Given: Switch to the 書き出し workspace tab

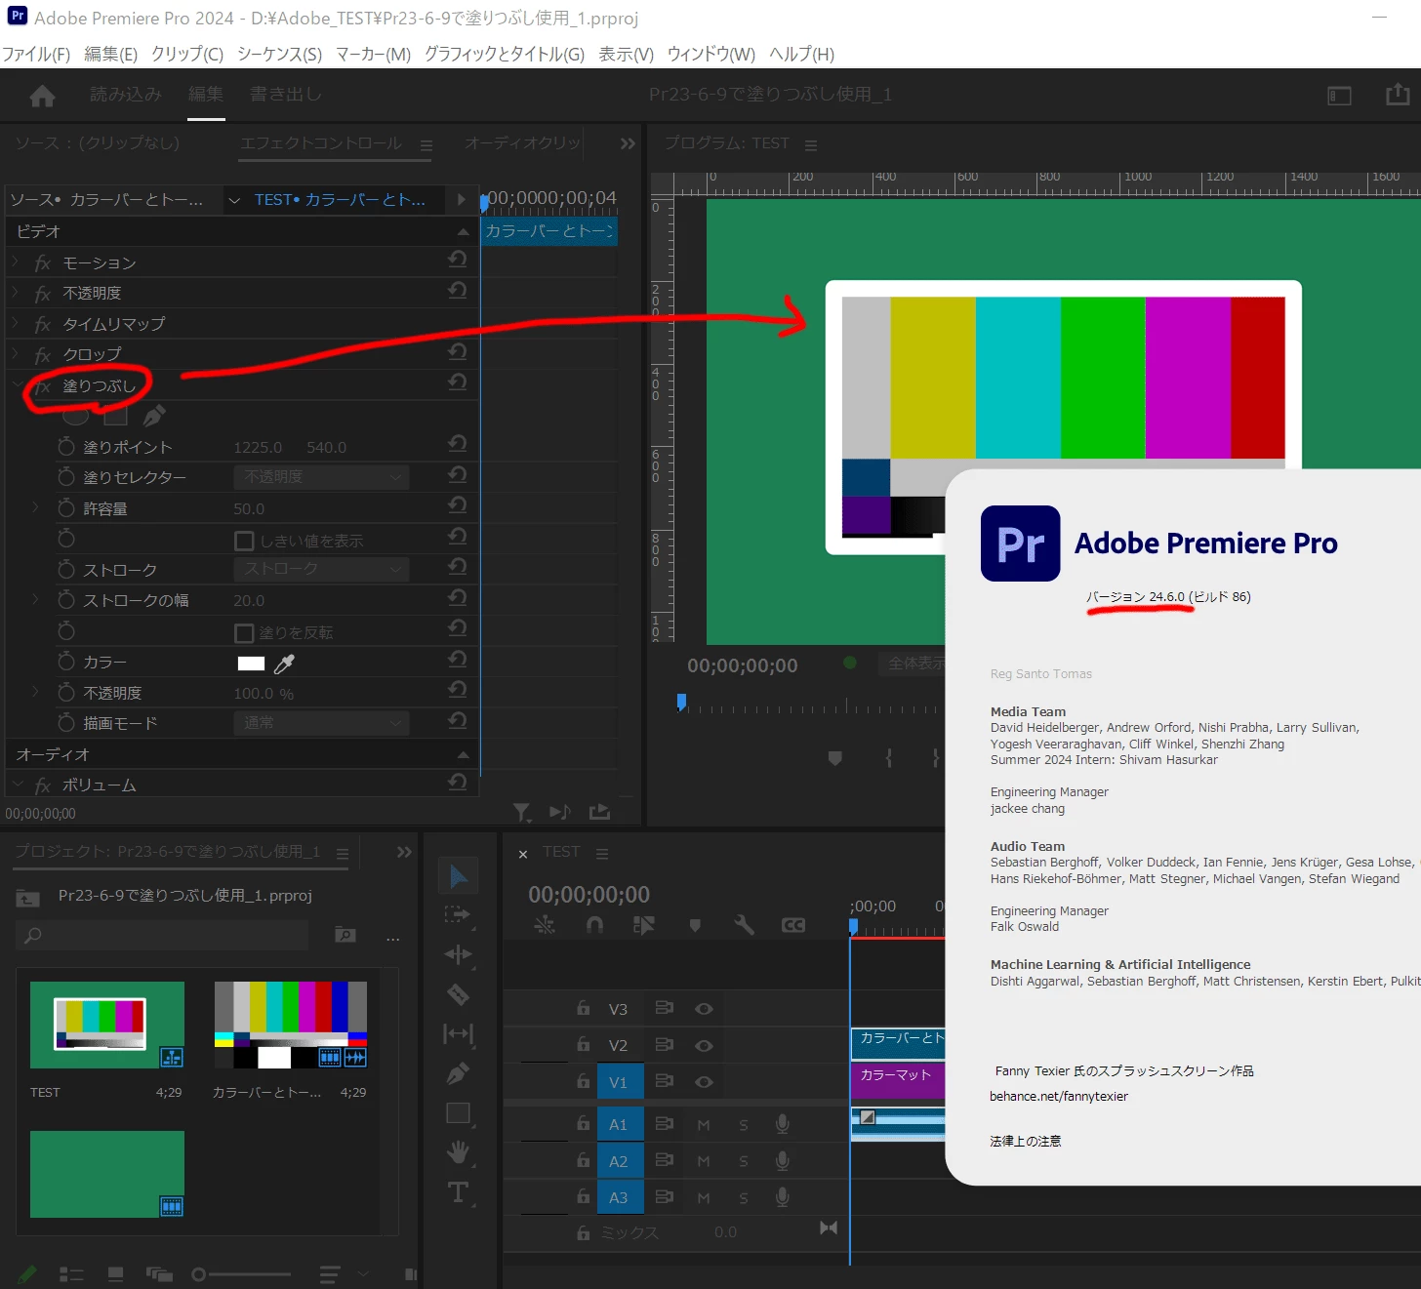Looking at the screenshot, I should pos(286,95).
